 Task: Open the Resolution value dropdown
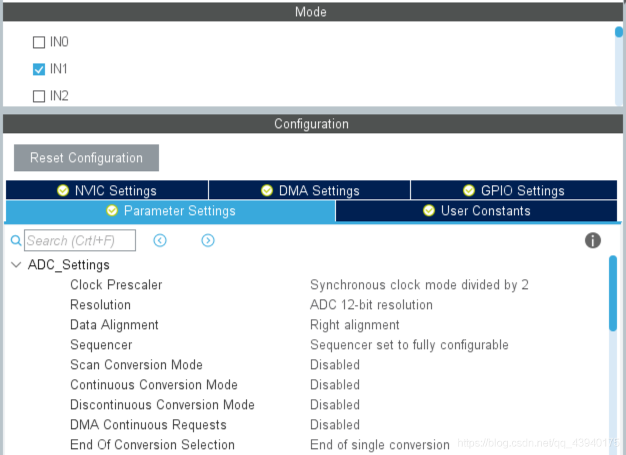tap(371, 305)
